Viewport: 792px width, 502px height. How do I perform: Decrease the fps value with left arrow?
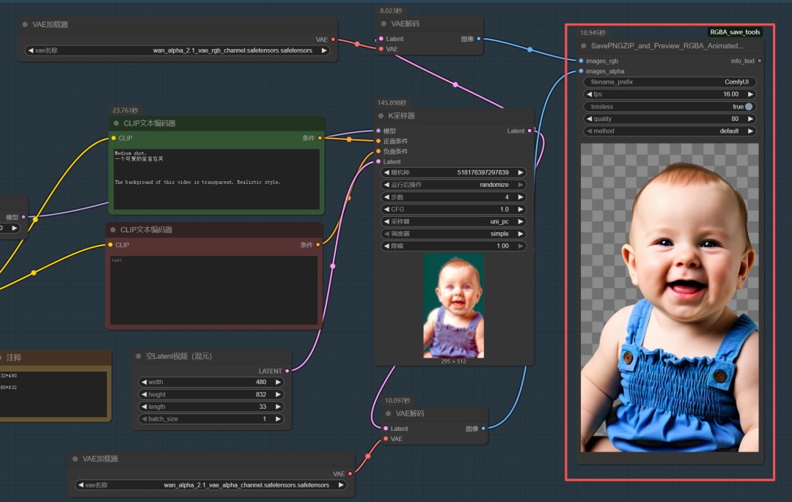point(589,95)
